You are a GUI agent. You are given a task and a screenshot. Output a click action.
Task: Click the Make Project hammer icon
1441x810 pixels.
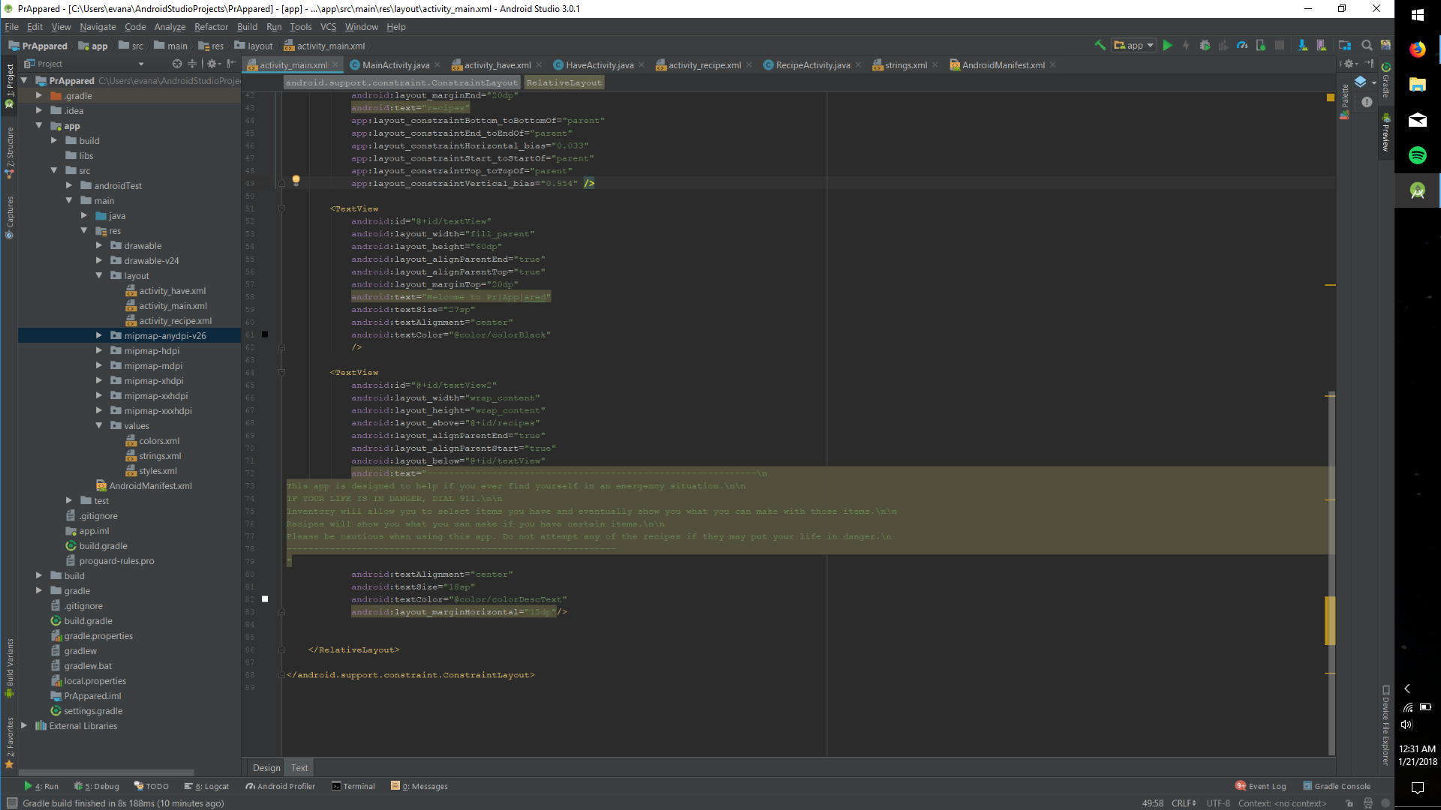[1100, 46]
